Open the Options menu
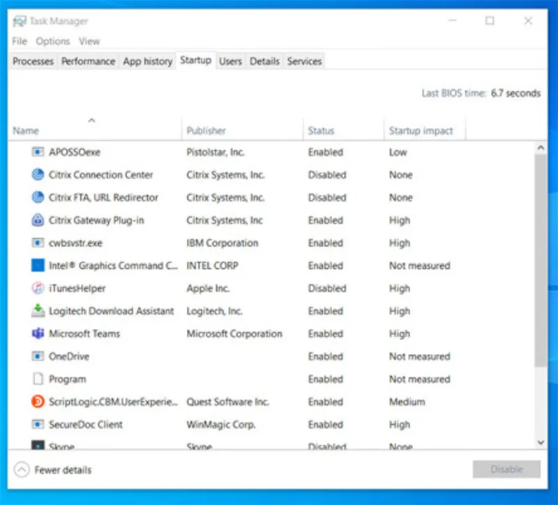 [53, 41]
